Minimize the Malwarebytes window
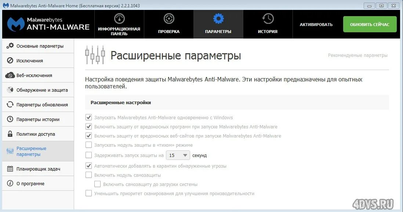Screen dimensions: 403x212 tap(369, 6)
